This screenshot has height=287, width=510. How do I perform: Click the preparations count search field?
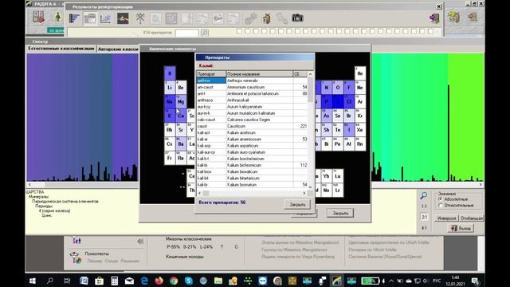coord(186,33)
